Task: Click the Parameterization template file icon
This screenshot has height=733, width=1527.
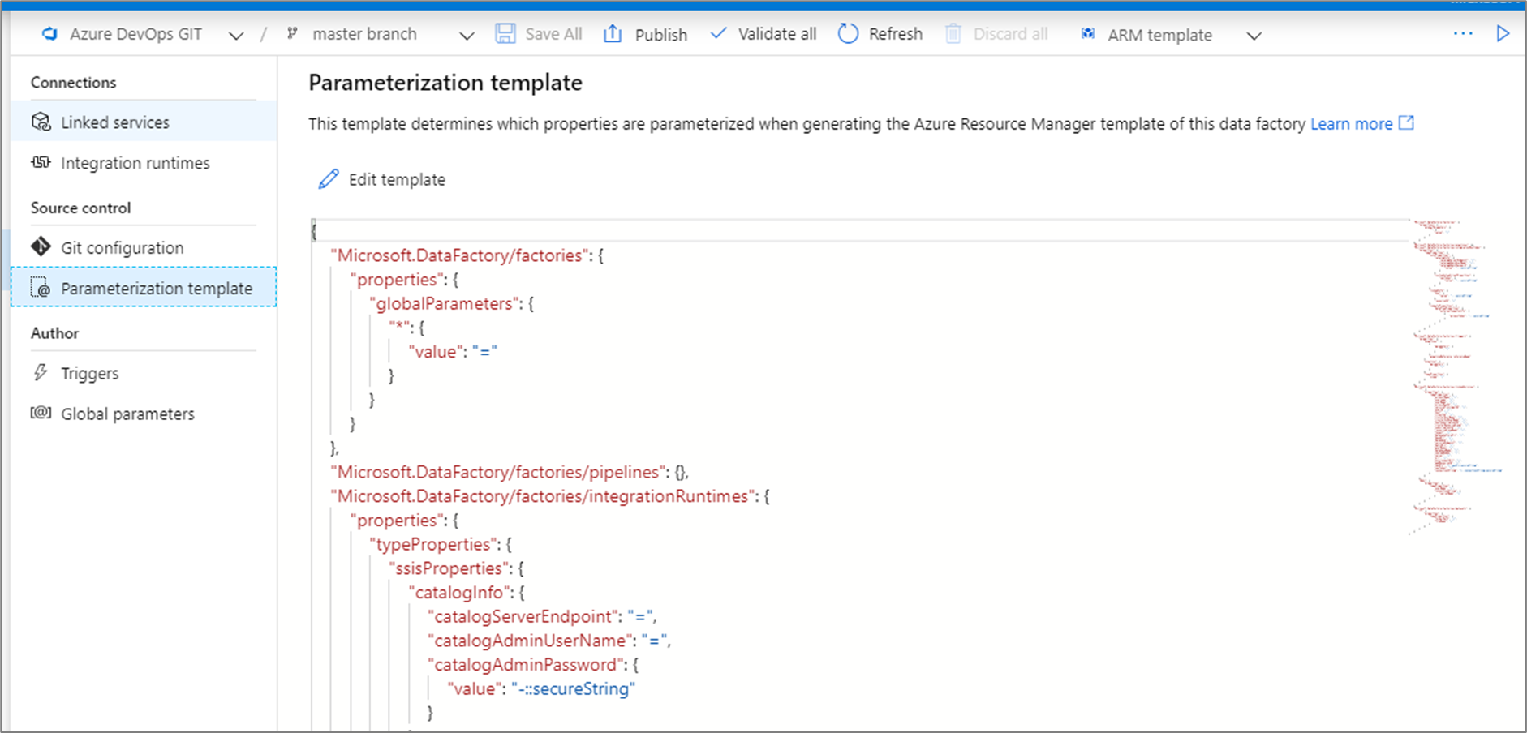Action: (x=41, y=288)
